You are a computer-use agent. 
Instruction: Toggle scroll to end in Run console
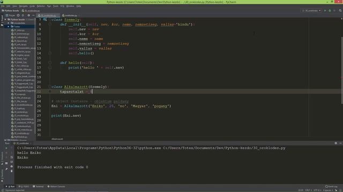pyautogui.click(x=12, y=162)
